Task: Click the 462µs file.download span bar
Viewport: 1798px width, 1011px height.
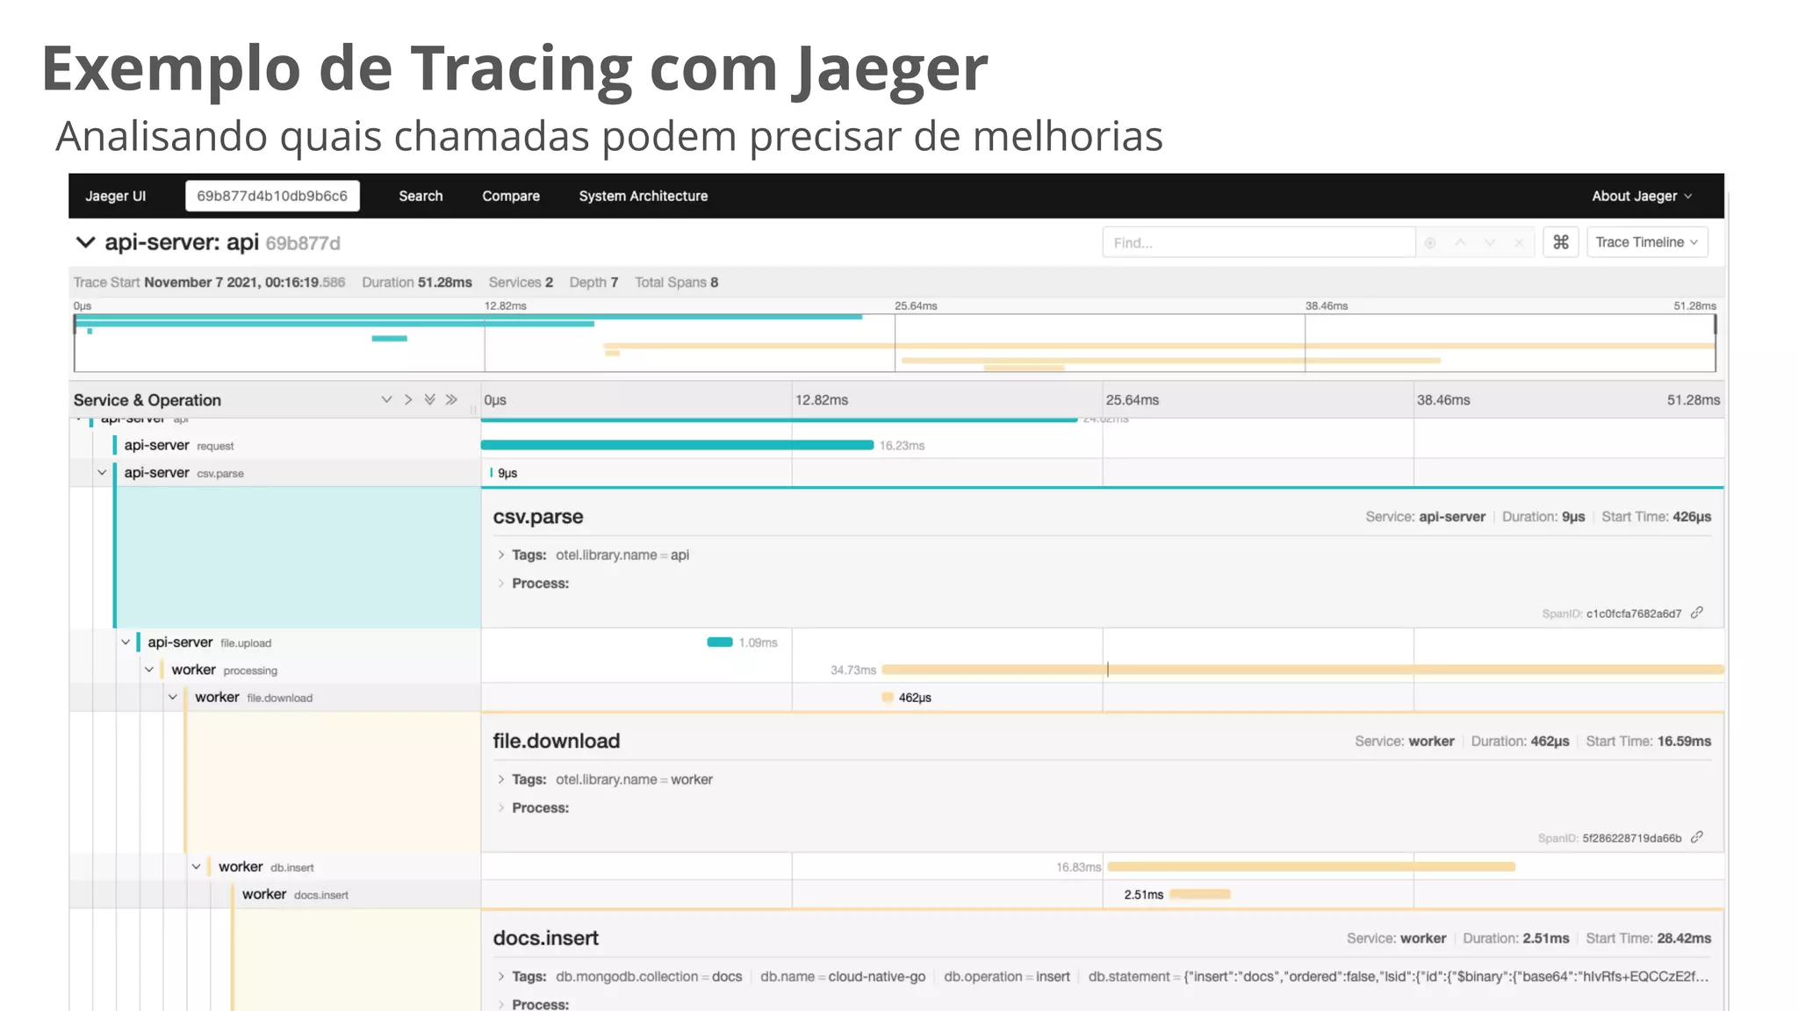Action: [x=888, y=697]
